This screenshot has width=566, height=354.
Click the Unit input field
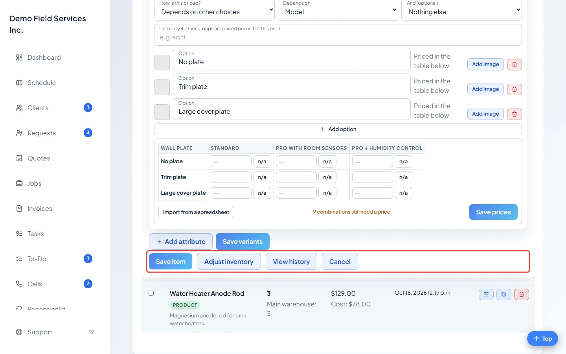pos(338,35)
